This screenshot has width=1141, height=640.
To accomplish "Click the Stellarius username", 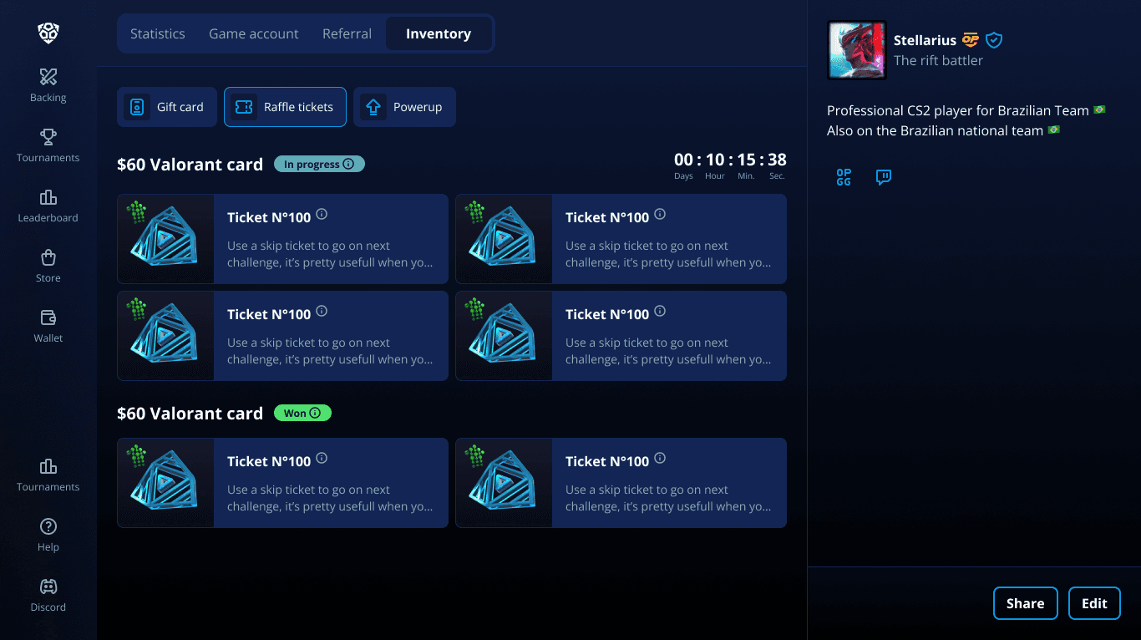I will pos(925,40).
